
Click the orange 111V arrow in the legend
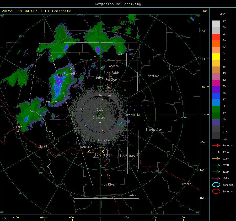pos(216,158)
